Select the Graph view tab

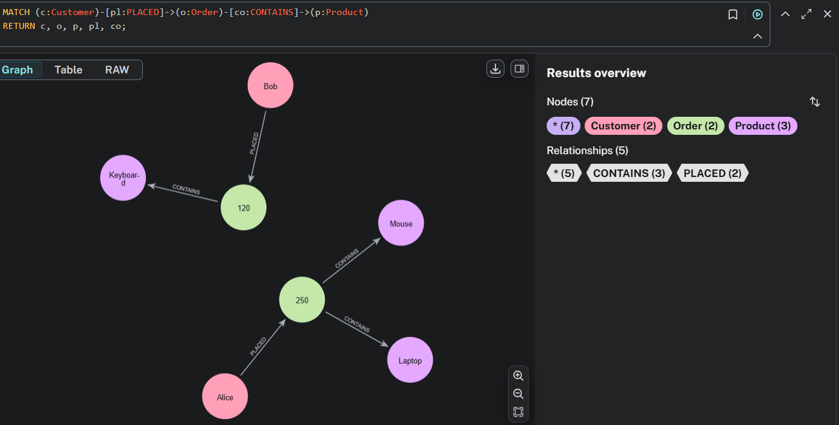pos(17,70)
